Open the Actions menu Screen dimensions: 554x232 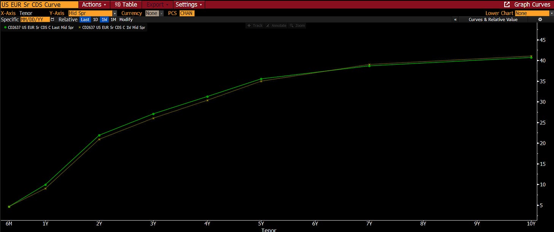tap(94, 5)
